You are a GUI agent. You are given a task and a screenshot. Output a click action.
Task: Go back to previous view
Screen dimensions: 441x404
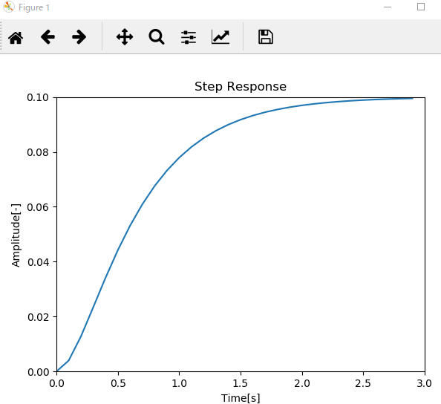pos(48,37)
